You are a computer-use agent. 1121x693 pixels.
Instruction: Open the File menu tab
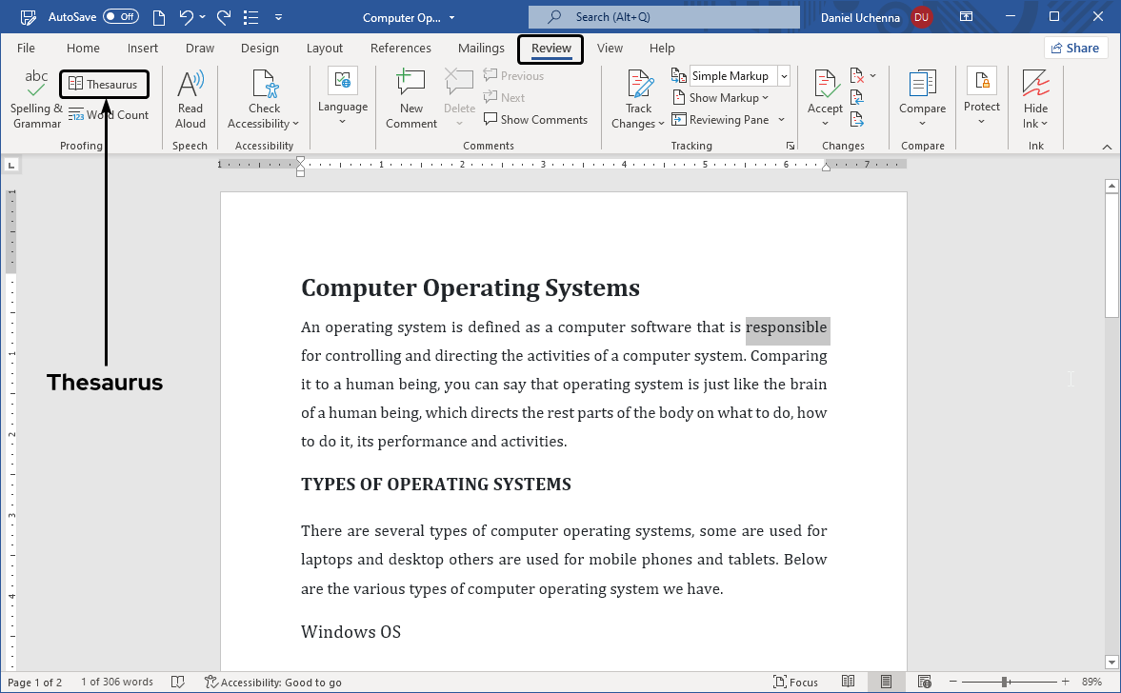26,49
